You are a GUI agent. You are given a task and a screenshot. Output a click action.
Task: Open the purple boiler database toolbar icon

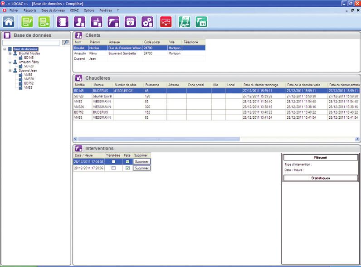[97, 22]
